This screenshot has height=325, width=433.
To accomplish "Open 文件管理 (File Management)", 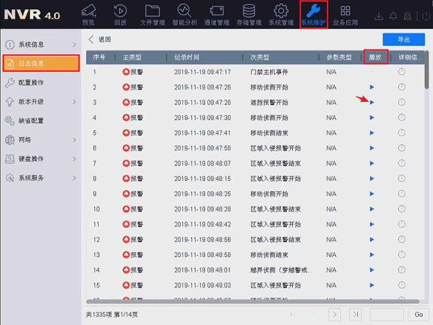I will (x=153, y=14).
